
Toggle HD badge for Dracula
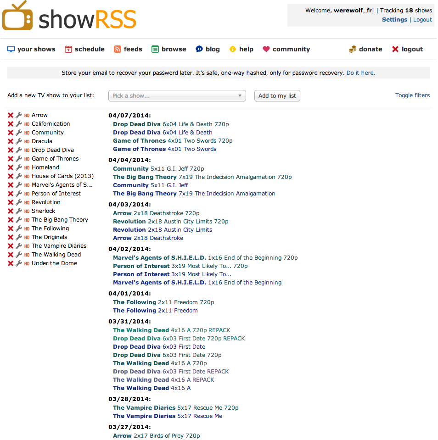[x=27, y=141]
